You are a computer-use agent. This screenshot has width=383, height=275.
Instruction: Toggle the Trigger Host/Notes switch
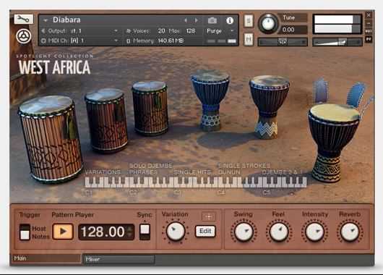pyautogui.click(x=25, y=232)
